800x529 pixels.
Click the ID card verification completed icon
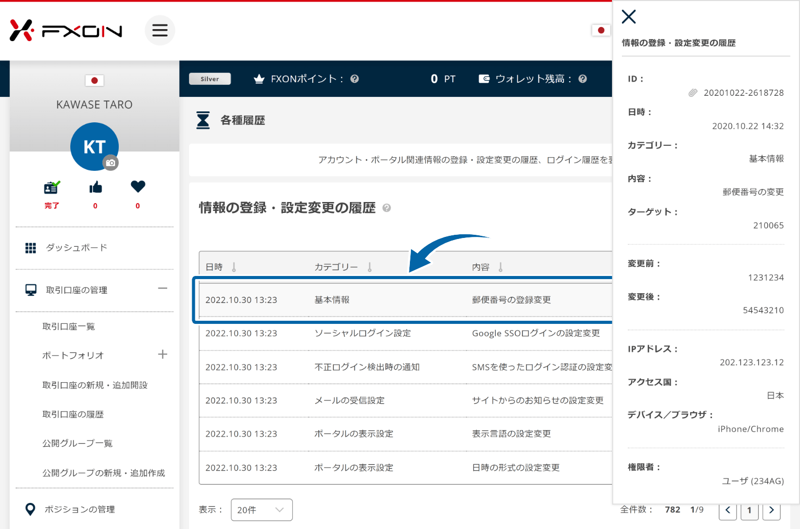pos(52,187)
